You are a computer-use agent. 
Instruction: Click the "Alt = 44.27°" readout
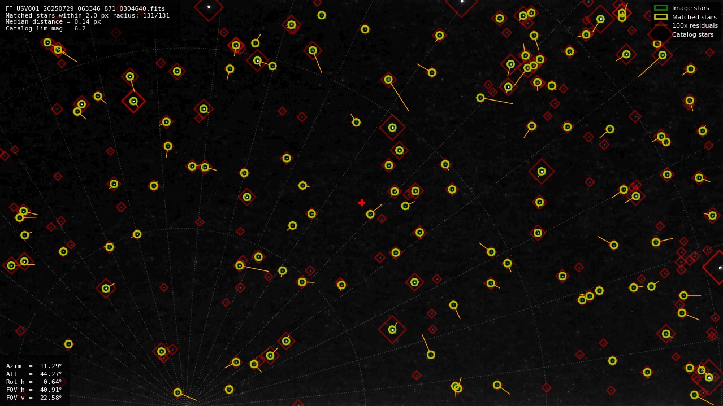point(34,374)
